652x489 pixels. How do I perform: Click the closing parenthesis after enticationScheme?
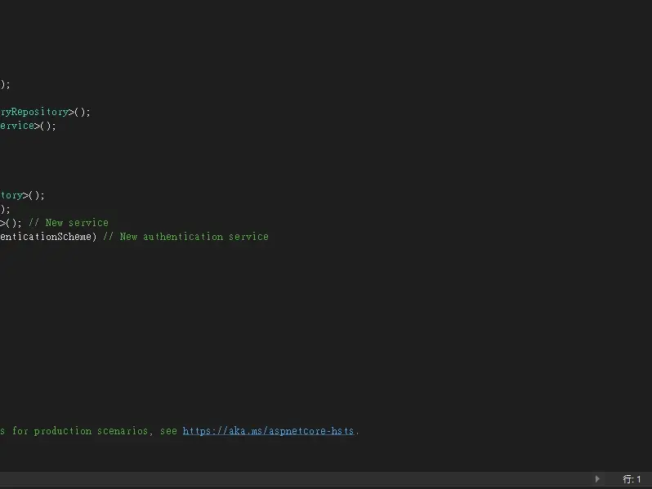(x=94, y=237)
